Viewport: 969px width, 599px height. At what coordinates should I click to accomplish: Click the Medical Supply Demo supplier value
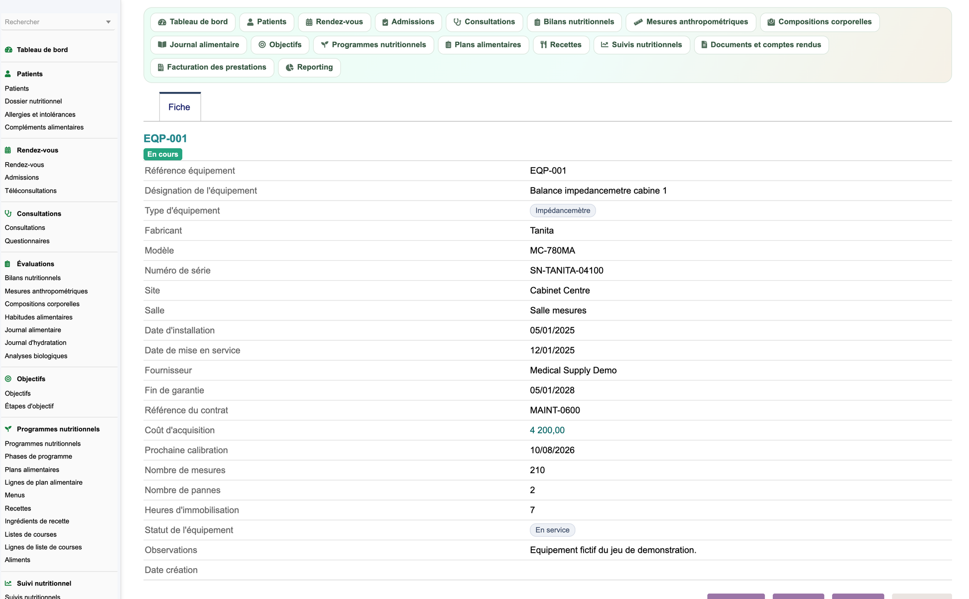click(574, 371)
